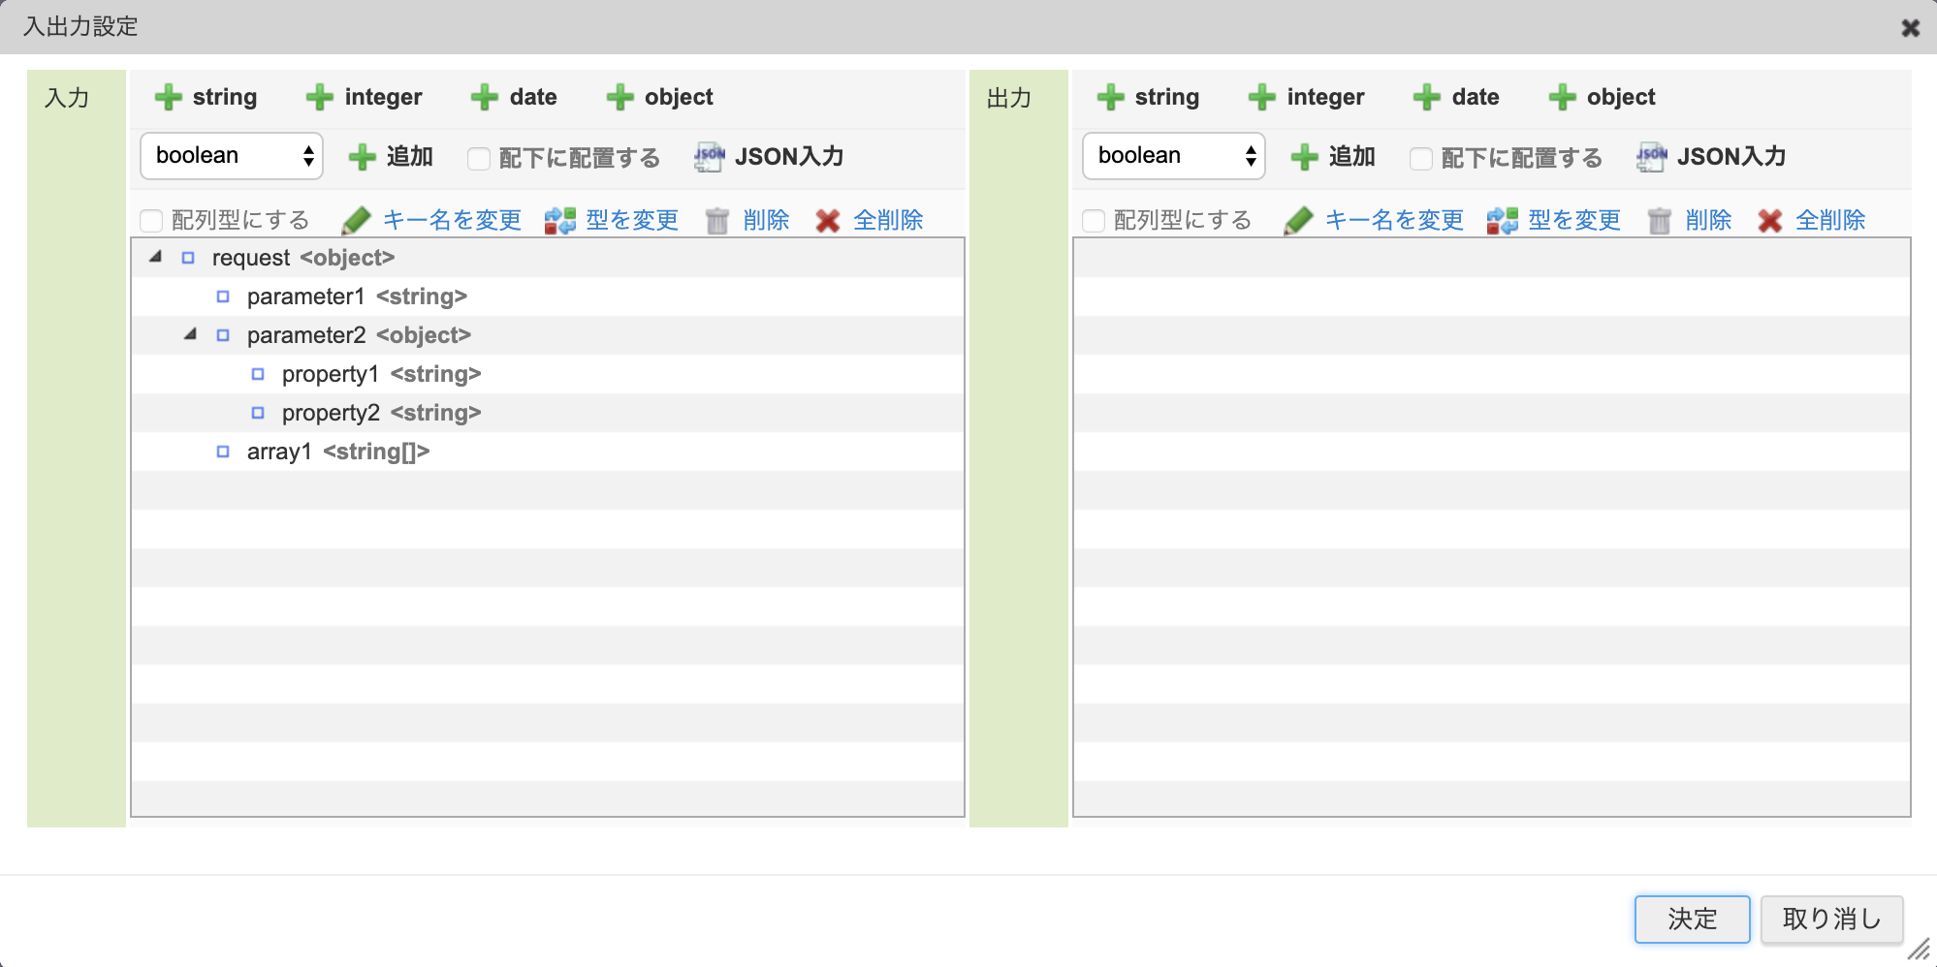Tick 配列型にする checkbox in output panel
Screen dimensions: 1937x967
click(1094, 221)
